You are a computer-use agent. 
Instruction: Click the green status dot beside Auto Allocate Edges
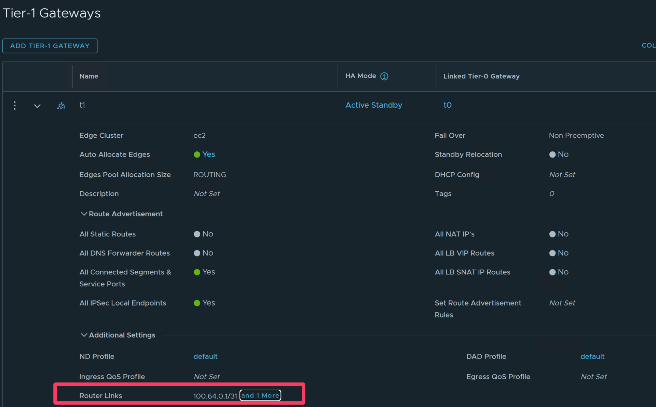197,154
